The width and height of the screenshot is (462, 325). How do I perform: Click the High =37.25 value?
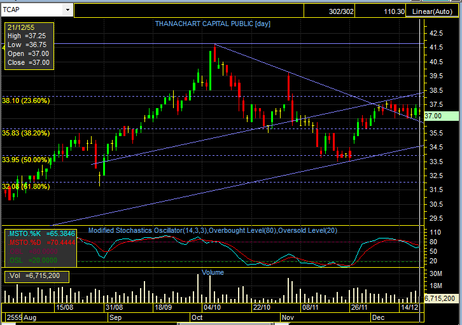27,36
